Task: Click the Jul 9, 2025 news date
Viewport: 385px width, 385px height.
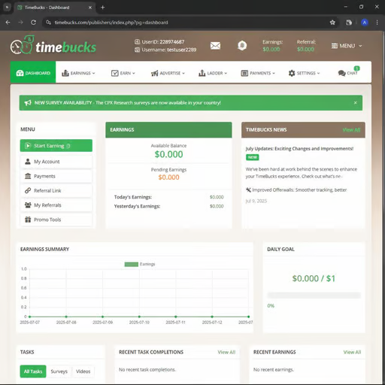Action: click(256, 201)
